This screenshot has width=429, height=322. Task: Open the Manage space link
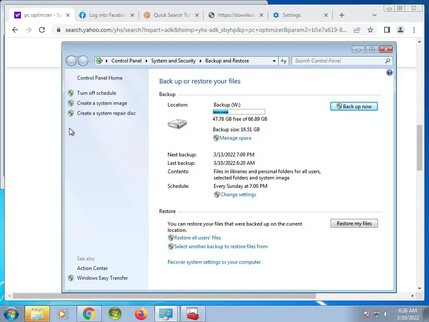click(235, 138)
